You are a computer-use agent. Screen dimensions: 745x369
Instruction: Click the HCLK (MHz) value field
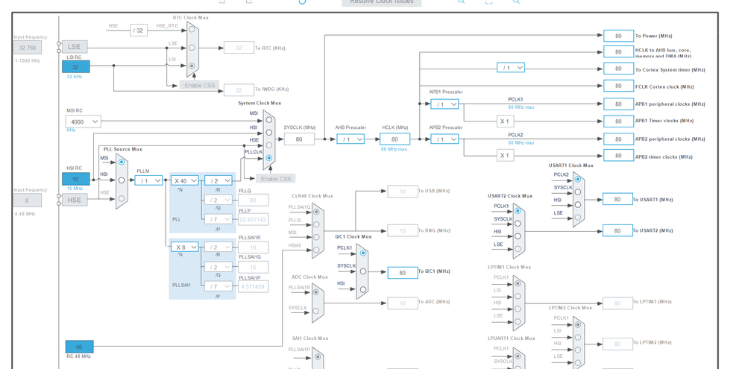[x=394, y=139]
